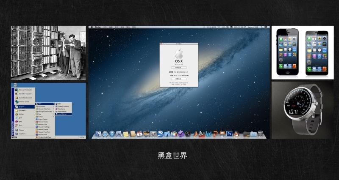Expand Settings in the Start menu
339x180 pixels.
(25, 114)
